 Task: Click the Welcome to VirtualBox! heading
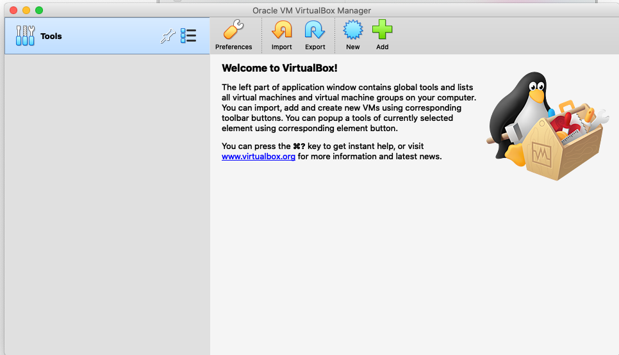click(279, 68)
